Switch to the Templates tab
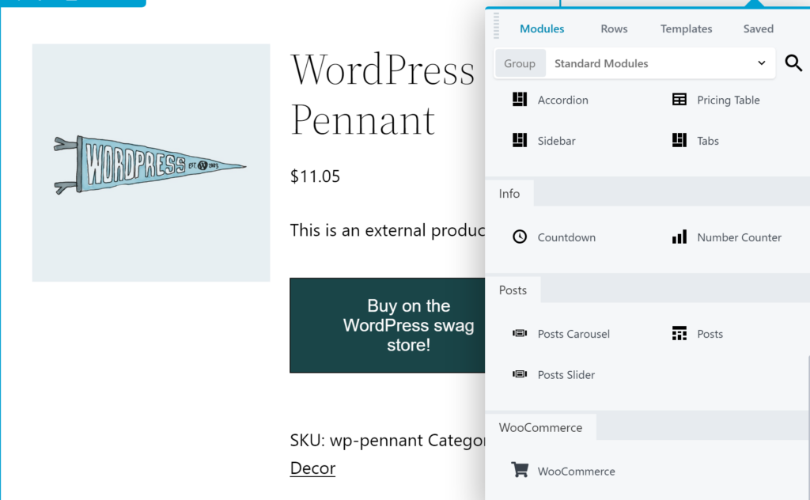This screenshot has height=500, width=810. tap(686, 28)
